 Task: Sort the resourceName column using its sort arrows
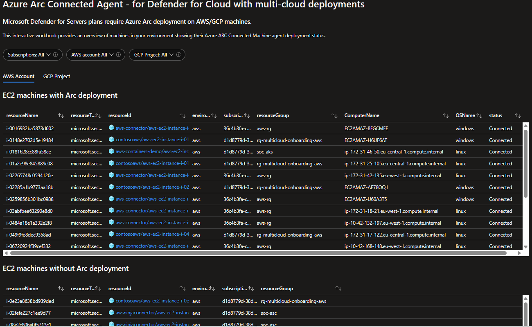click(x=61, y=115)
